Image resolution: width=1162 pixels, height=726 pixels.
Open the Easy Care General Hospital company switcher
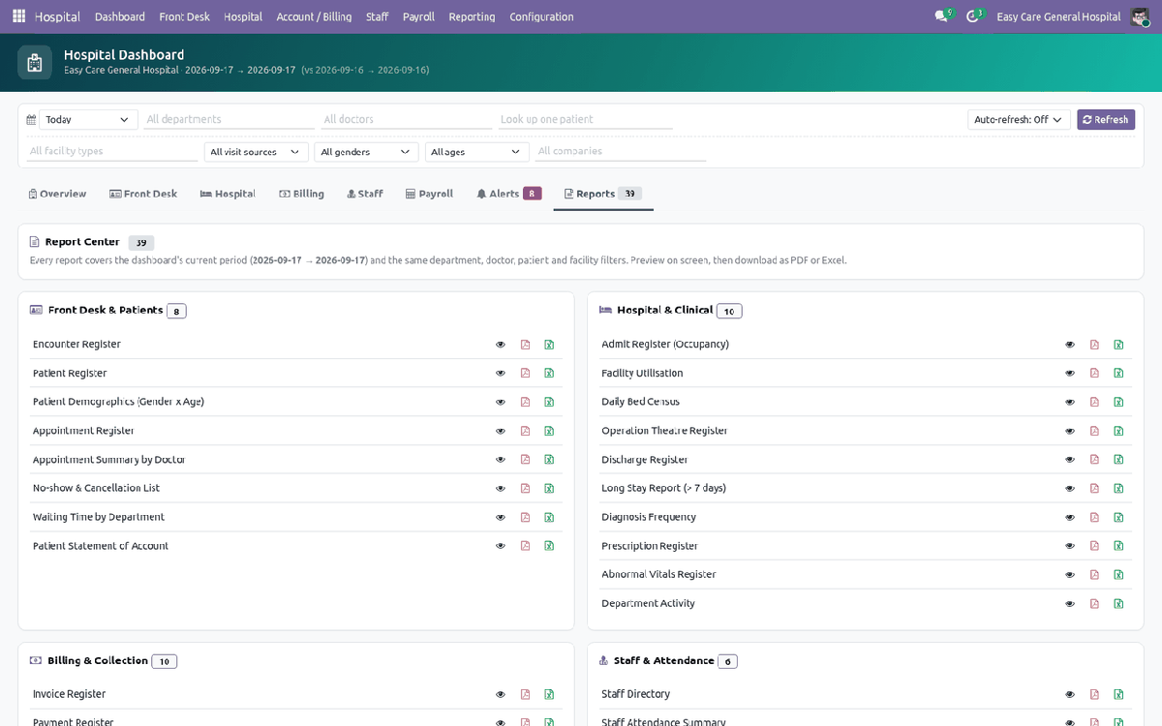[x=1058, y=16]
